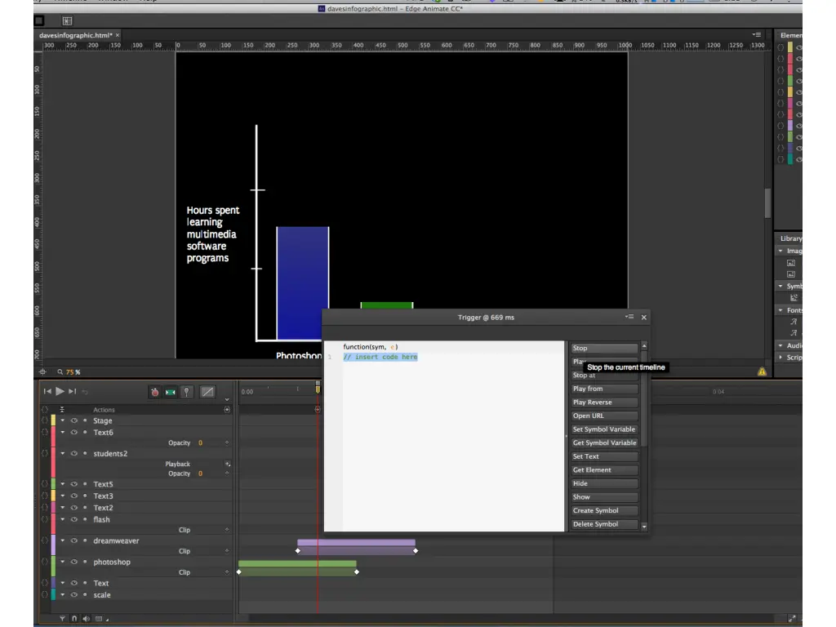The image size is (836, 627).
Task: Click the Get Element snippet button
Action: (x=604, y=470)
